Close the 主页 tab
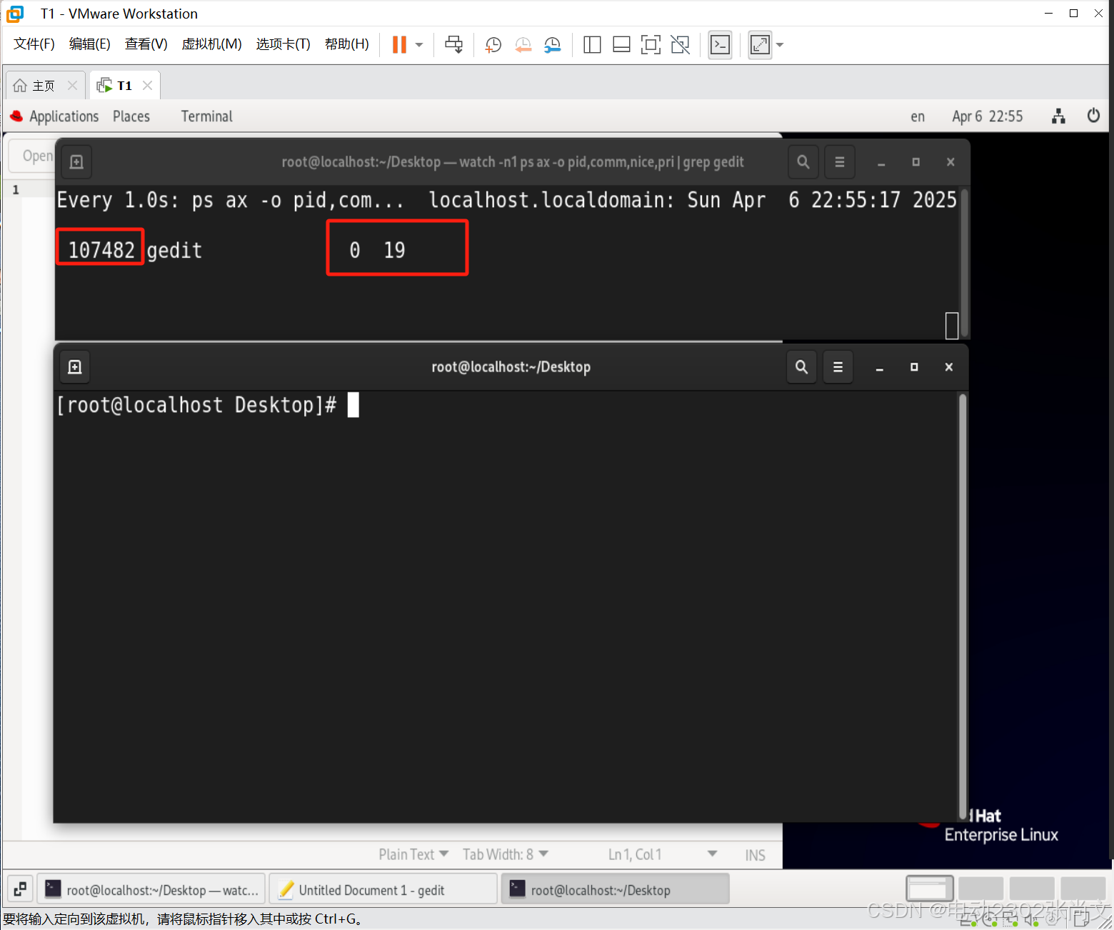This screenshot has width=1114, height=930. point(72,86)
